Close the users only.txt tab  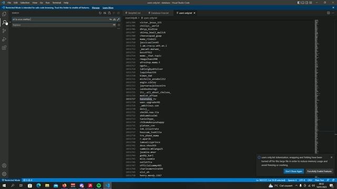coord(194,13)
